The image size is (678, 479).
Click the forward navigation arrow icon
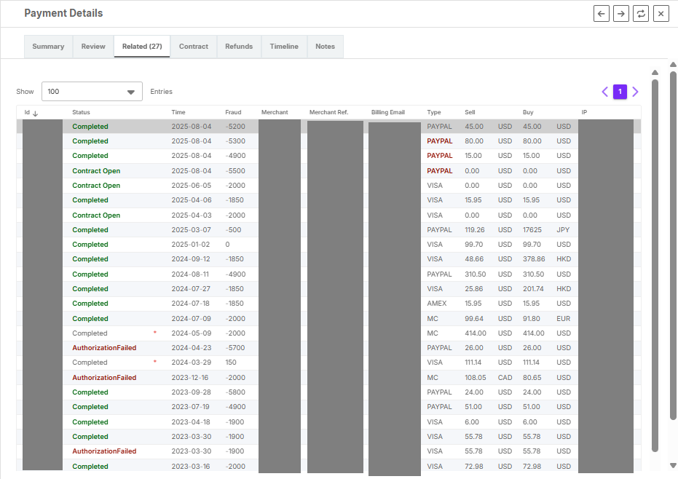coord(620,13)
